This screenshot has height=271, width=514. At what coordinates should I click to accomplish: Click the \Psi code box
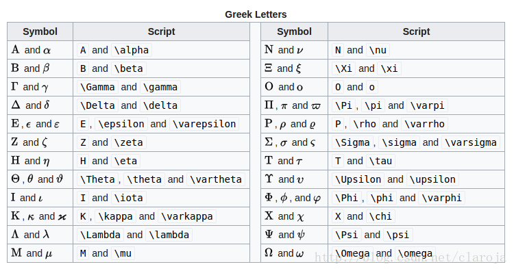coord(347,235)
